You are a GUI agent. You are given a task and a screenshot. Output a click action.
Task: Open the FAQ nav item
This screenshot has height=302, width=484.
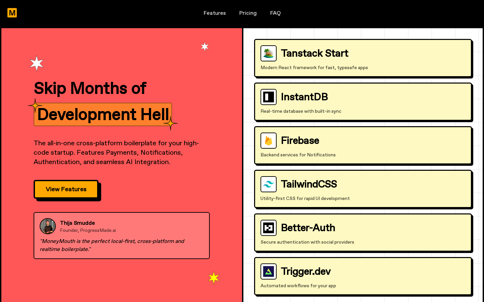[x=275, y=13]
